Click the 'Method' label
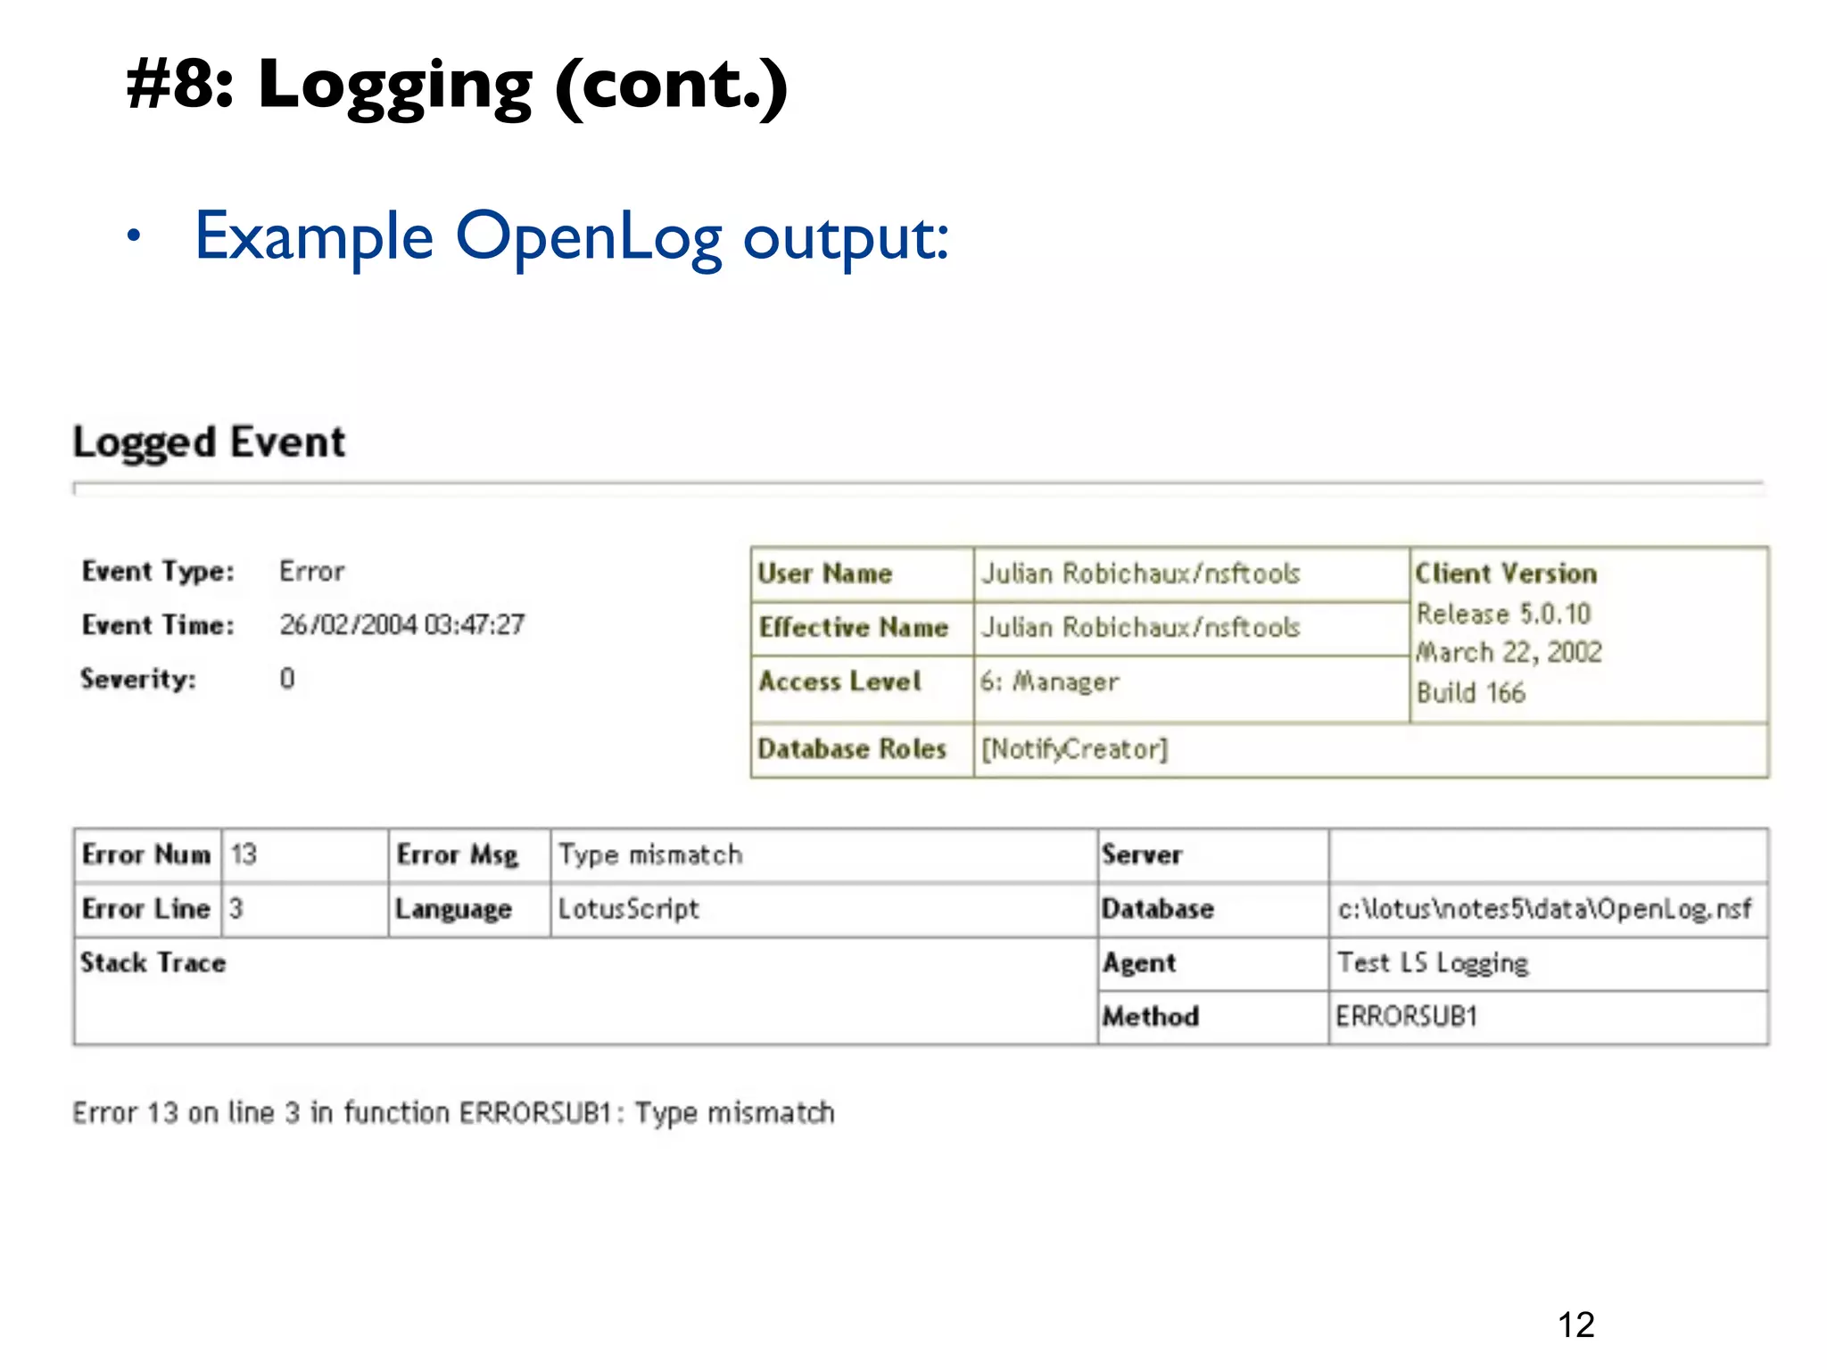1827x1370 pixels. coord(1151,1017)
